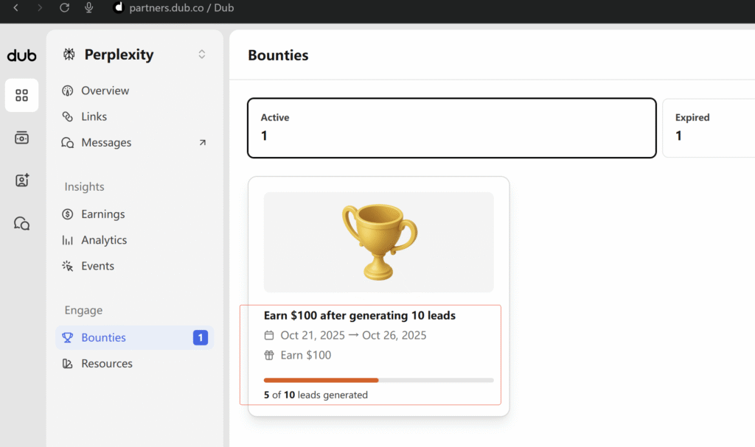The height and width of the screenshot is (447, 755).
Task: Open Resources in the sidebar
Action: [x=107, y=363]
